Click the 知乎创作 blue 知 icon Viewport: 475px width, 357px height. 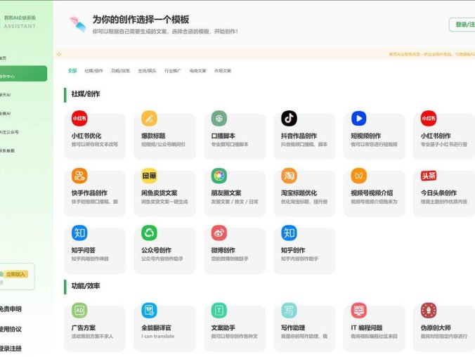point(289,233)
